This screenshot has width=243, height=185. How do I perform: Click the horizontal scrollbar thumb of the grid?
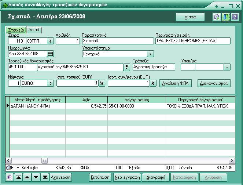tap(44, 161)
